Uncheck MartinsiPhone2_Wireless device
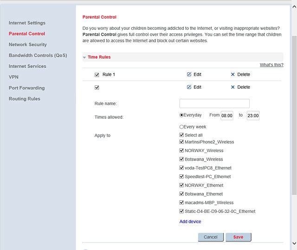 pyautogui.click(x=181, y=142)
